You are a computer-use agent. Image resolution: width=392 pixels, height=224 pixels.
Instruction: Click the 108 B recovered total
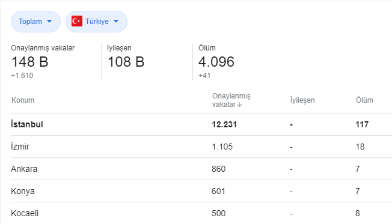126,62
